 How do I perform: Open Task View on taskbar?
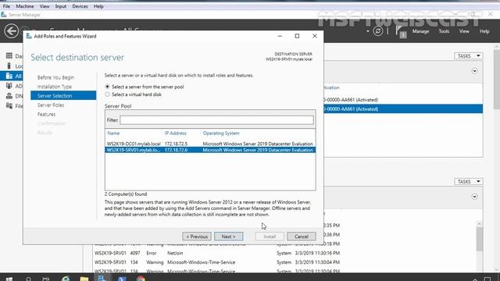[46, 279]
